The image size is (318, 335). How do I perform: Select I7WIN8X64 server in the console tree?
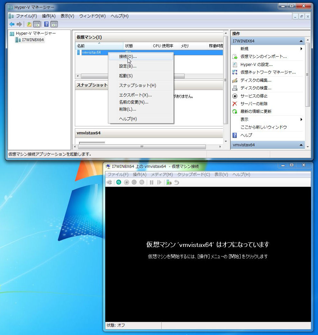click(33, 40)
